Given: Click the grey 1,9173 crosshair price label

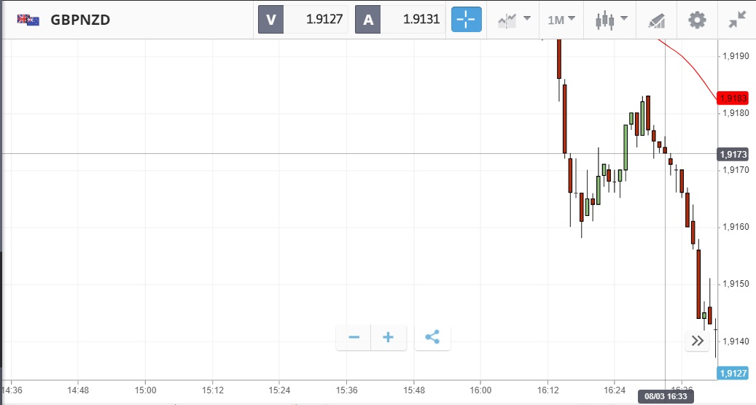Looking at the screenshot, I should (733, 154).
